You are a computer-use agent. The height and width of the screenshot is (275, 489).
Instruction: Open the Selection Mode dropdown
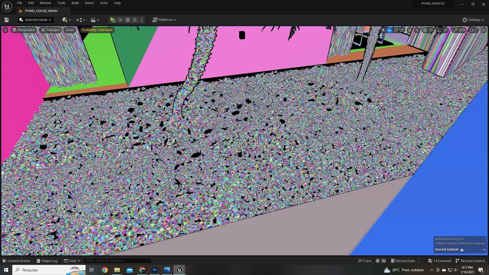[x=36, y=20]
